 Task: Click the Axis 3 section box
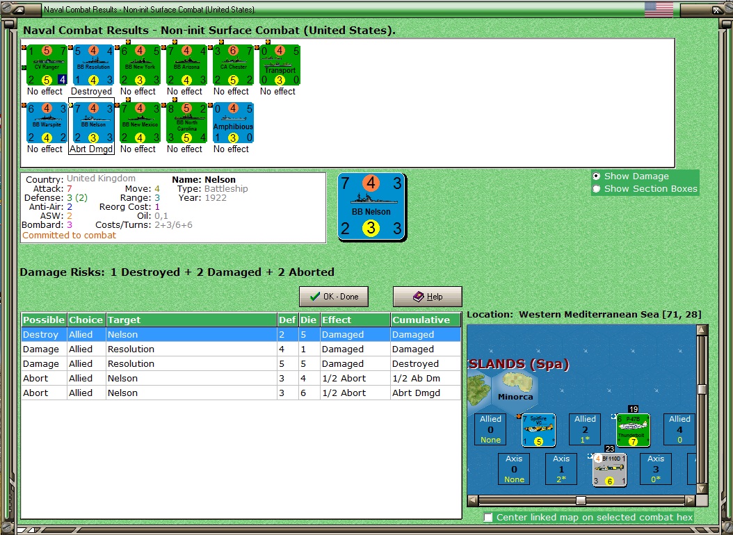[655, 469]
